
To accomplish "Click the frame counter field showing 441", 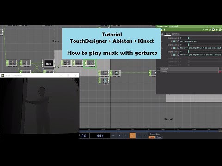I will click(x=100, y=136).
